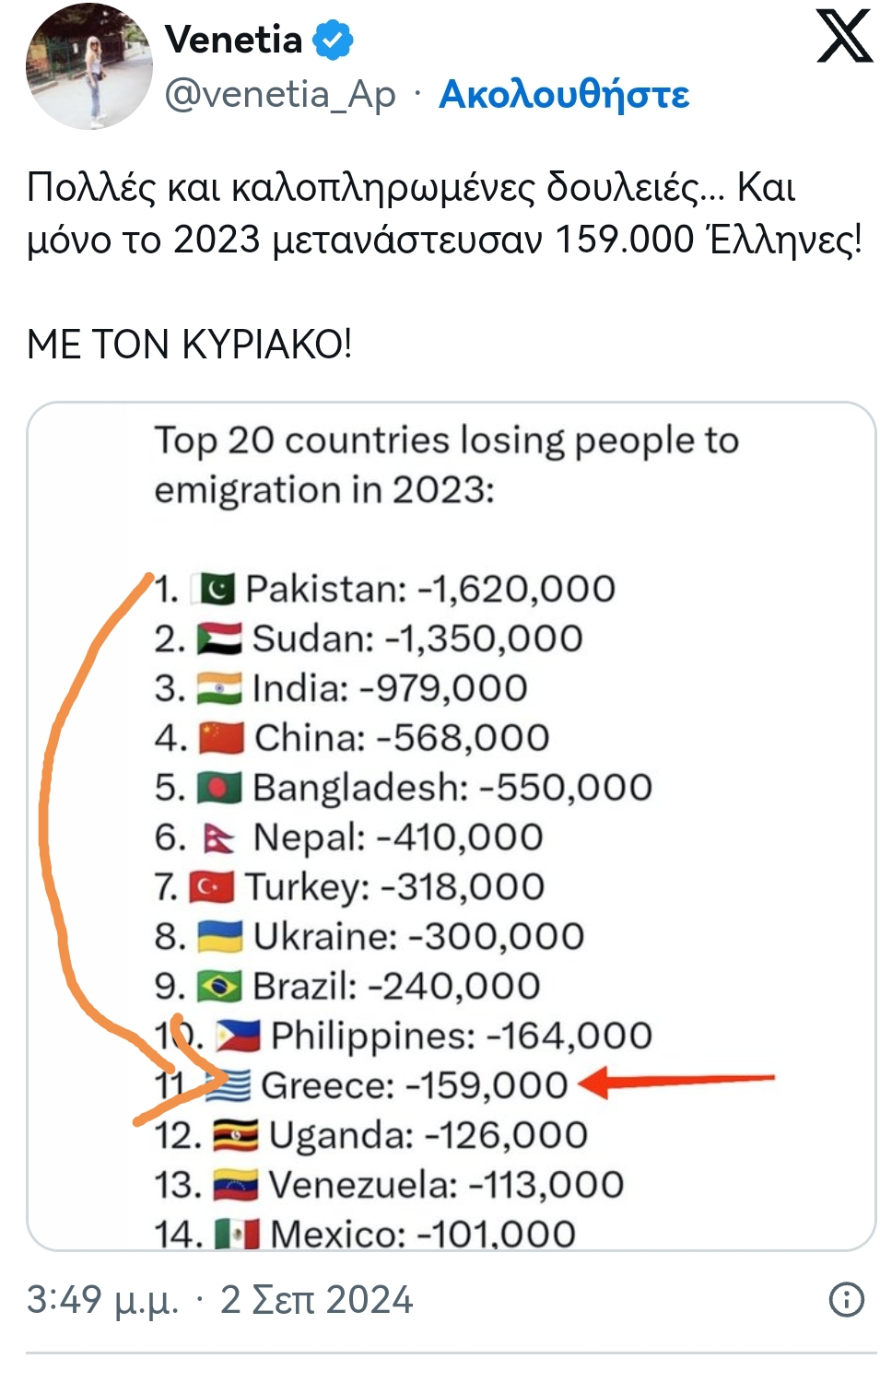Screen dimensions: 880x1382
Task: Click the X logo
Action: point(843,37)
